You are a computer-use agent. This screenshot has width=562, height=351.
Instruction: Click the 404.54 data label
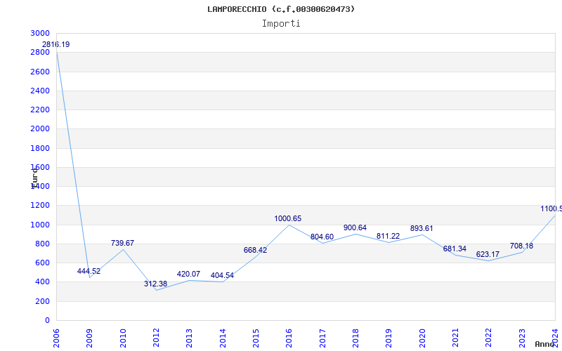222,275
